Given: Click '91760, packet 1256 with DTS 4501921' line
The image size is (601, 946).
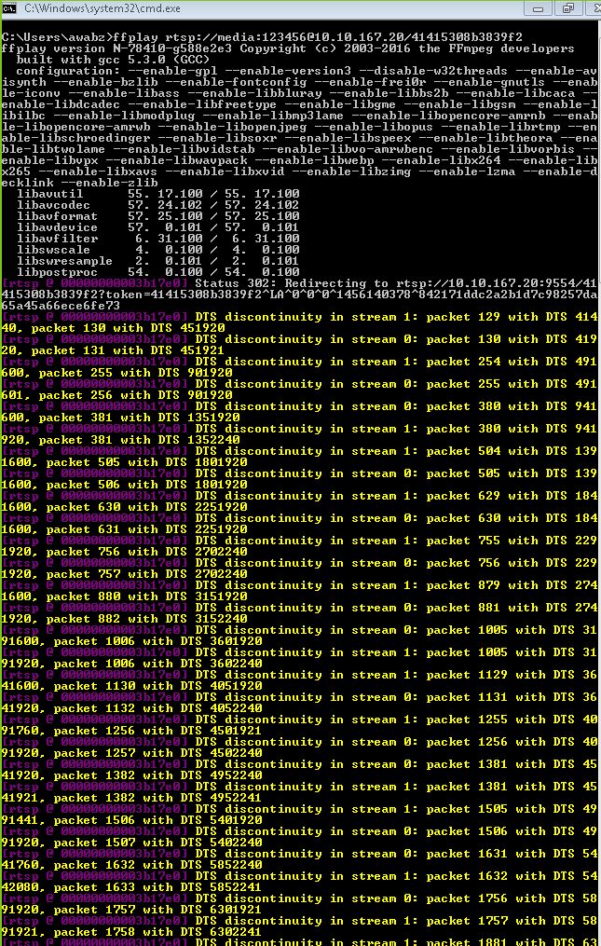Looking at the screenshot, I should (x=131, y=730).
